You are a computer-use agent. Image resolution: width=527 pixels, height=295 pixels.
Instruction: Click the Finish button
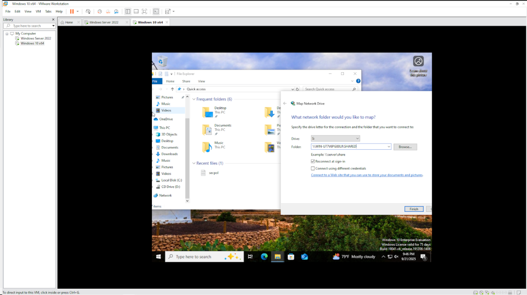click(x=414, y=209)
